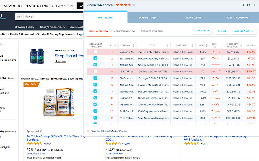The height and width of the screenshot is (161, 259).
Task: Click the Export button
Action: tap(222, 31)
